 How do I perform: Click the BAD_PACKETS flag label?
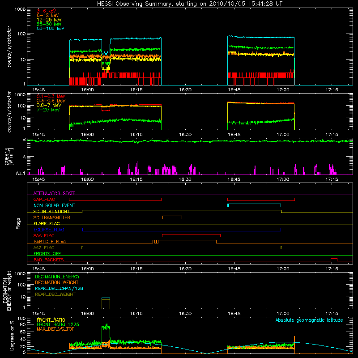[x=49, y=260]
